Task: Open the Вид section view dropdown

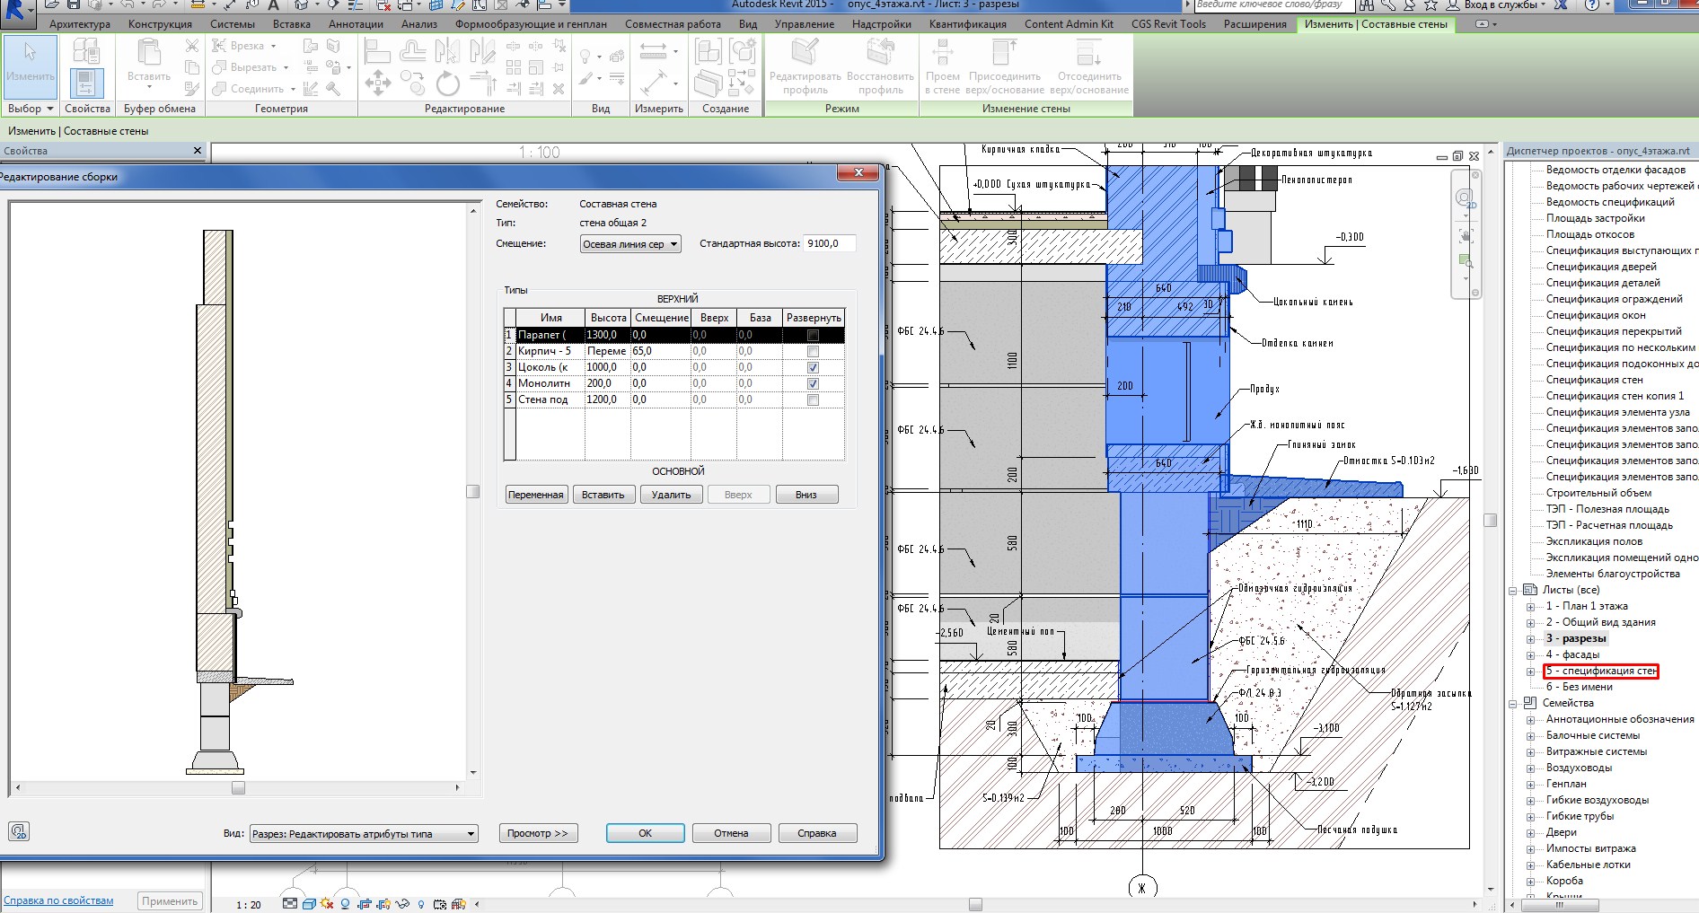Action: coord(364,834)
